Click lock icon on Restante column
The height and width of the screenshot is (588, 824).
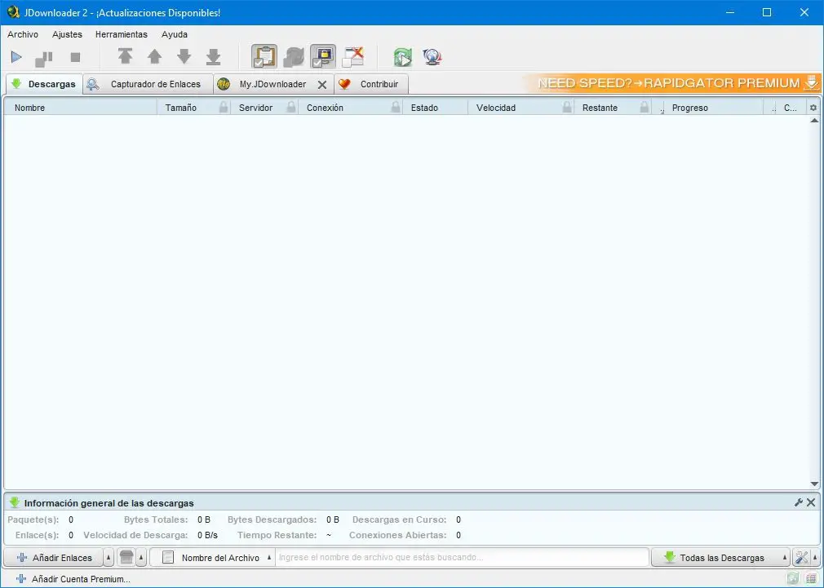pyautogui.click(x=645, y=107)
